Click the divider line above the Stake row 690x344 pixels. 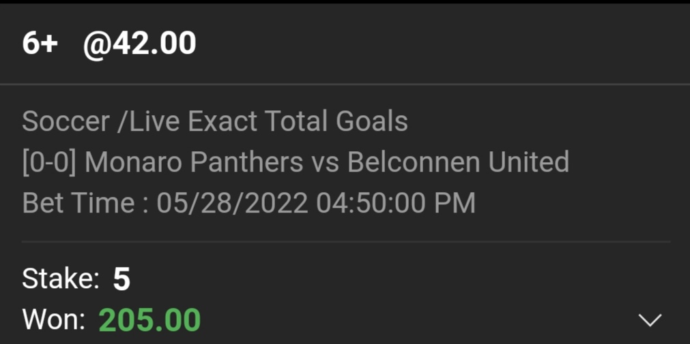pyautogui.click(x=345, y=242)
